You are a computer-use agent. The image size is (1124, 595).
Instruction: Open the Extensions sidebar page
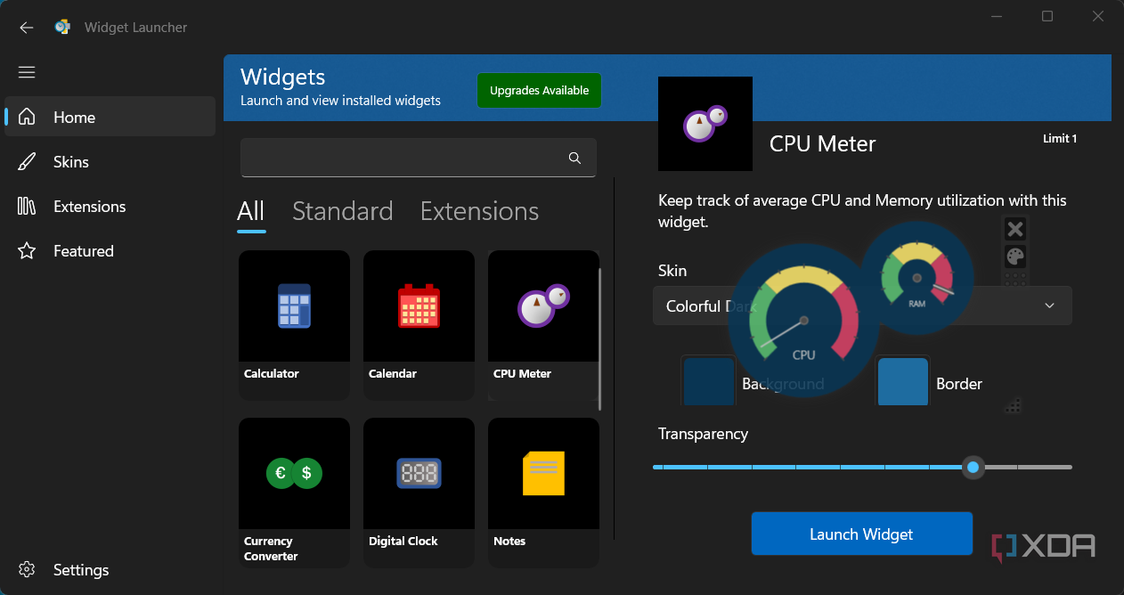[x=89, y=207]
